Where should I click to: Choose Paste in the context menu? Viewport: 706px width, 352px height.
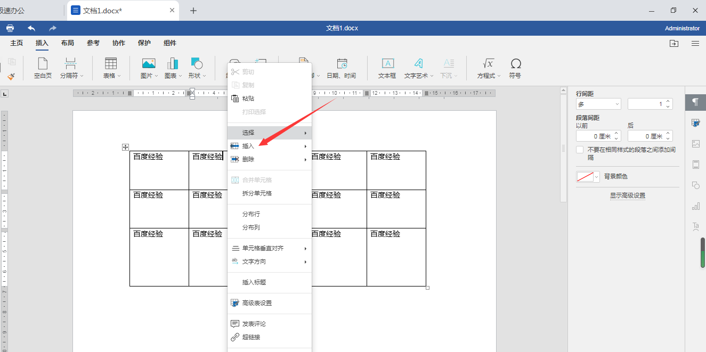click(x=270, y=99)
